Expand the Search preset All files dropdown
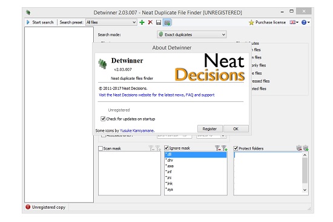 coord(111,22)
